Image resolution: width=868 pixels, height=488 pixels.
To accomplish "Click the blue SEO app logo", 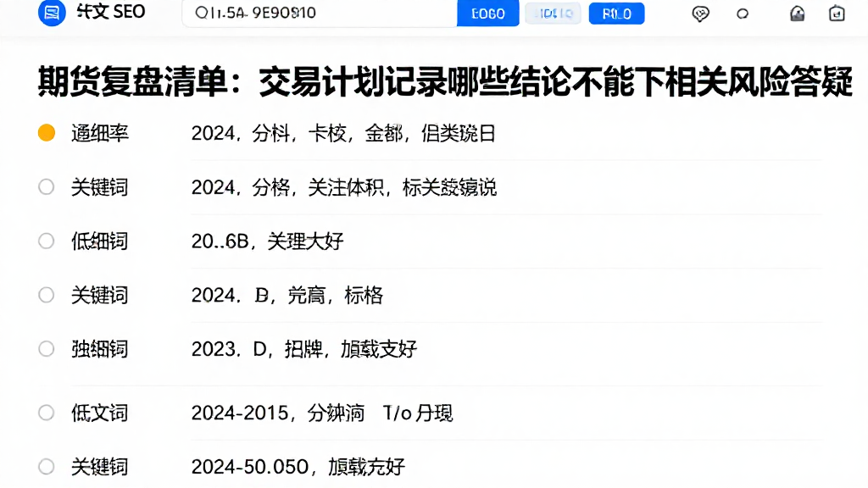I will click(x=52, y=12).
